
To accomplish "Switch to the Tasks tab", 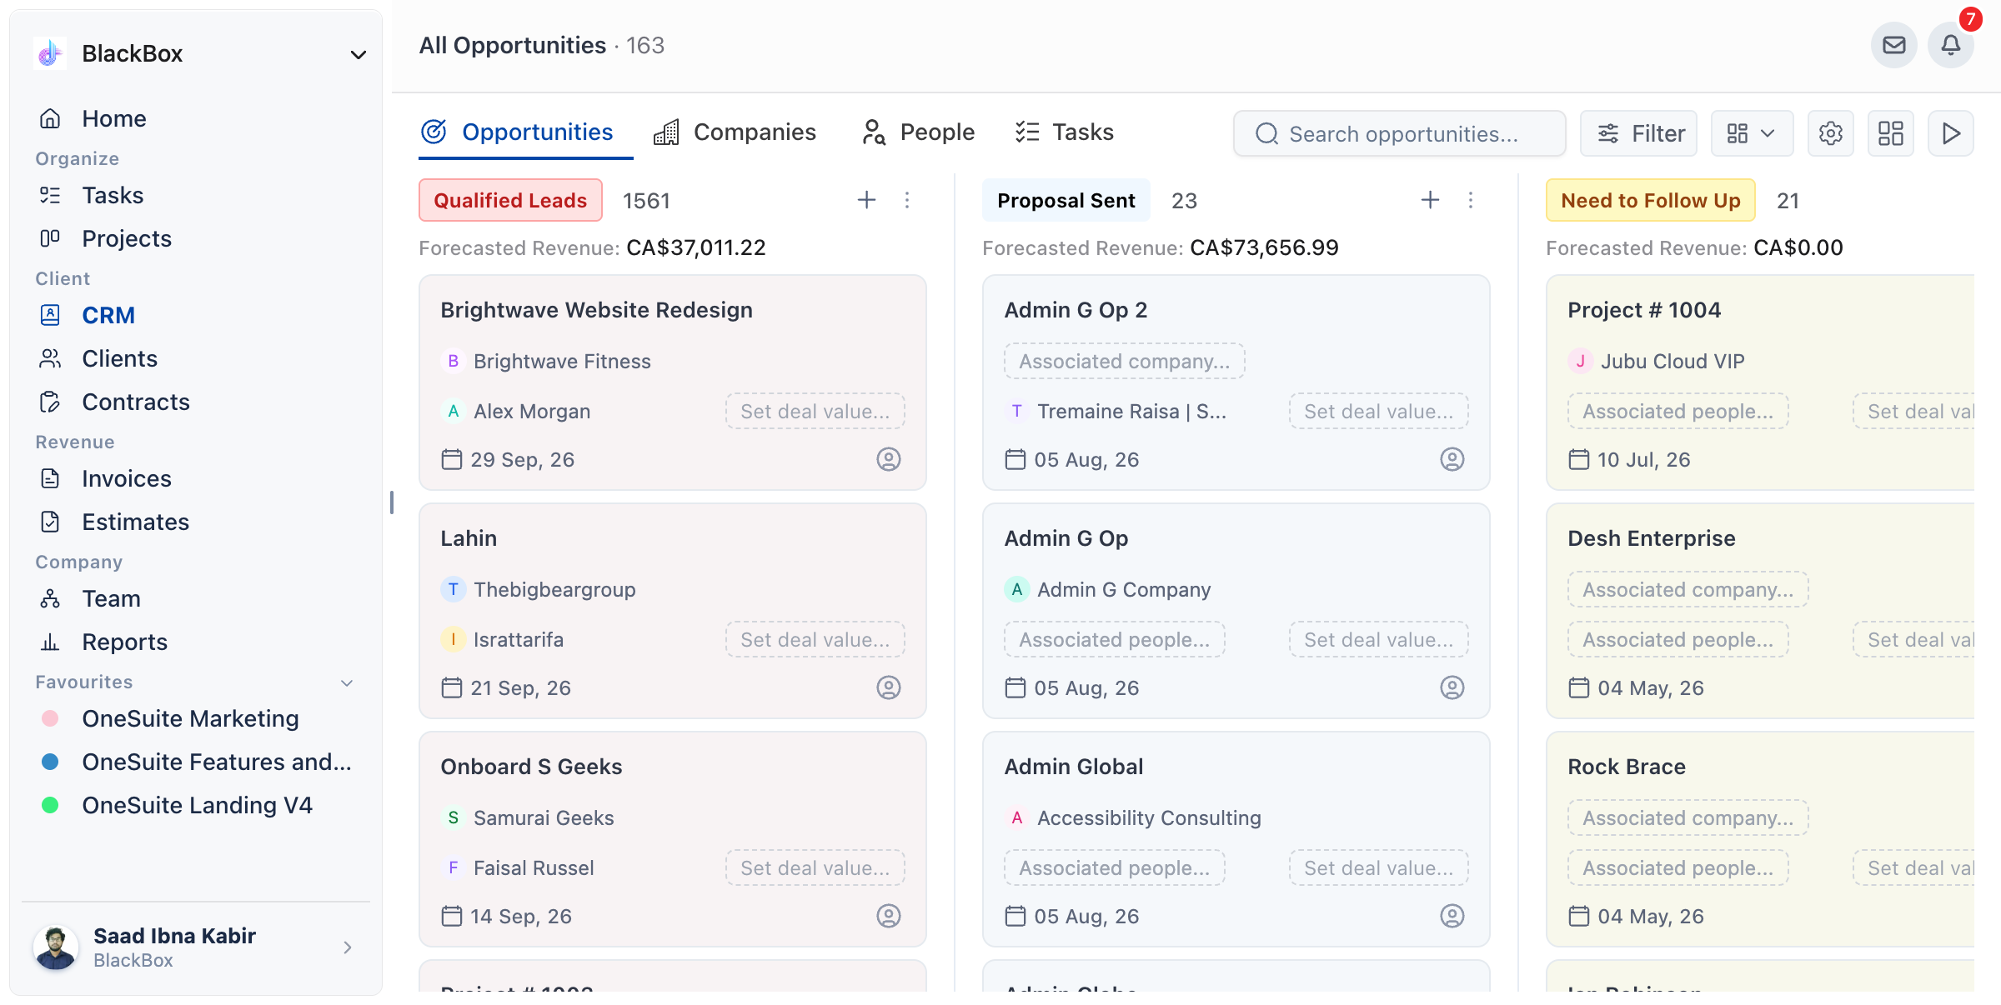I will 1064,132.
